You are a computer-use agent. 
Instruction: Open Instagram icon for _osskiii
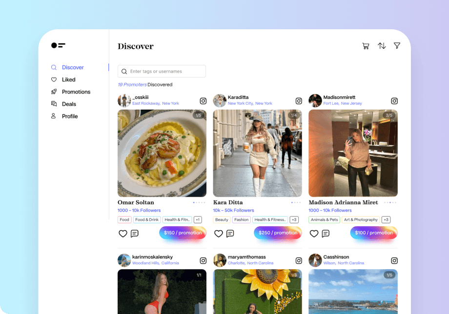[x=203, y=101]
